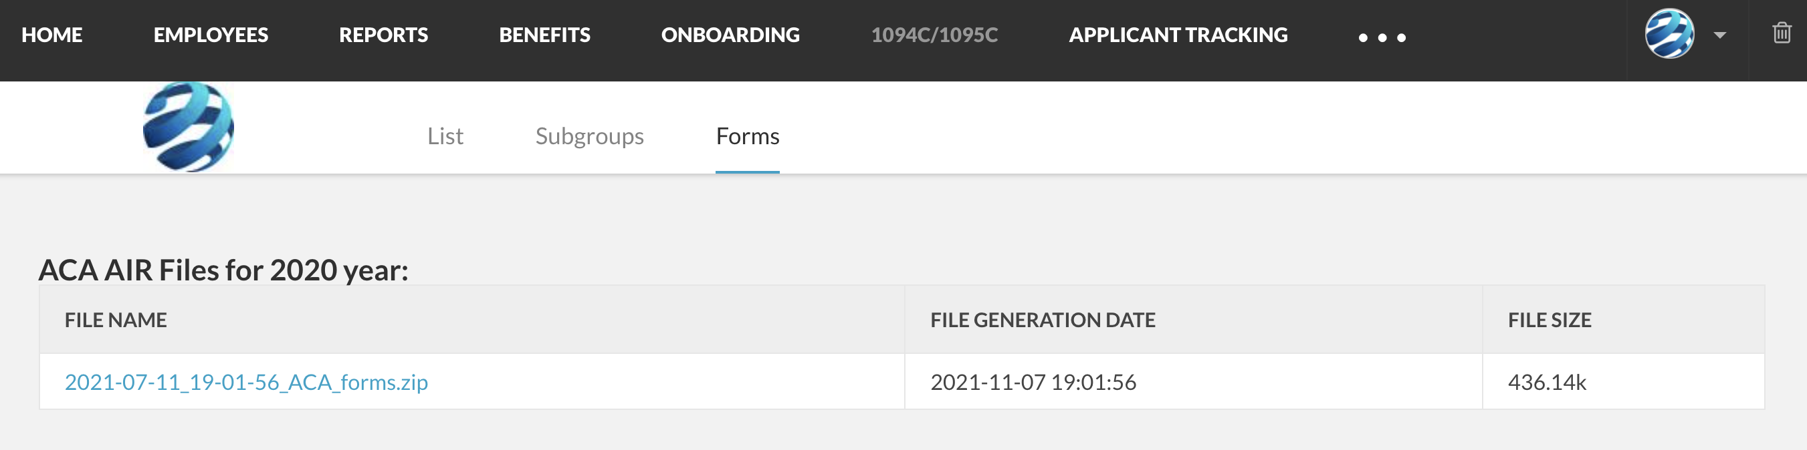Screen dimensions: 1807x450
Task: Go to the HOME menu
Action: [52, 35]
